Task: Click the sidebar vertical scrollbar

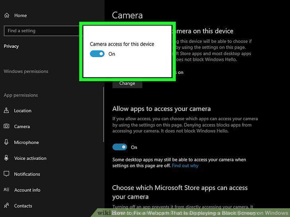Action: [104, 114]
